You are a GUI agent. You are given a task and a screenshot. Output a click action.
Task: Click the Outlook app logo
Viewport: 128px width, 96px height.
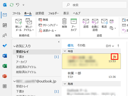(x=5, y=5)
